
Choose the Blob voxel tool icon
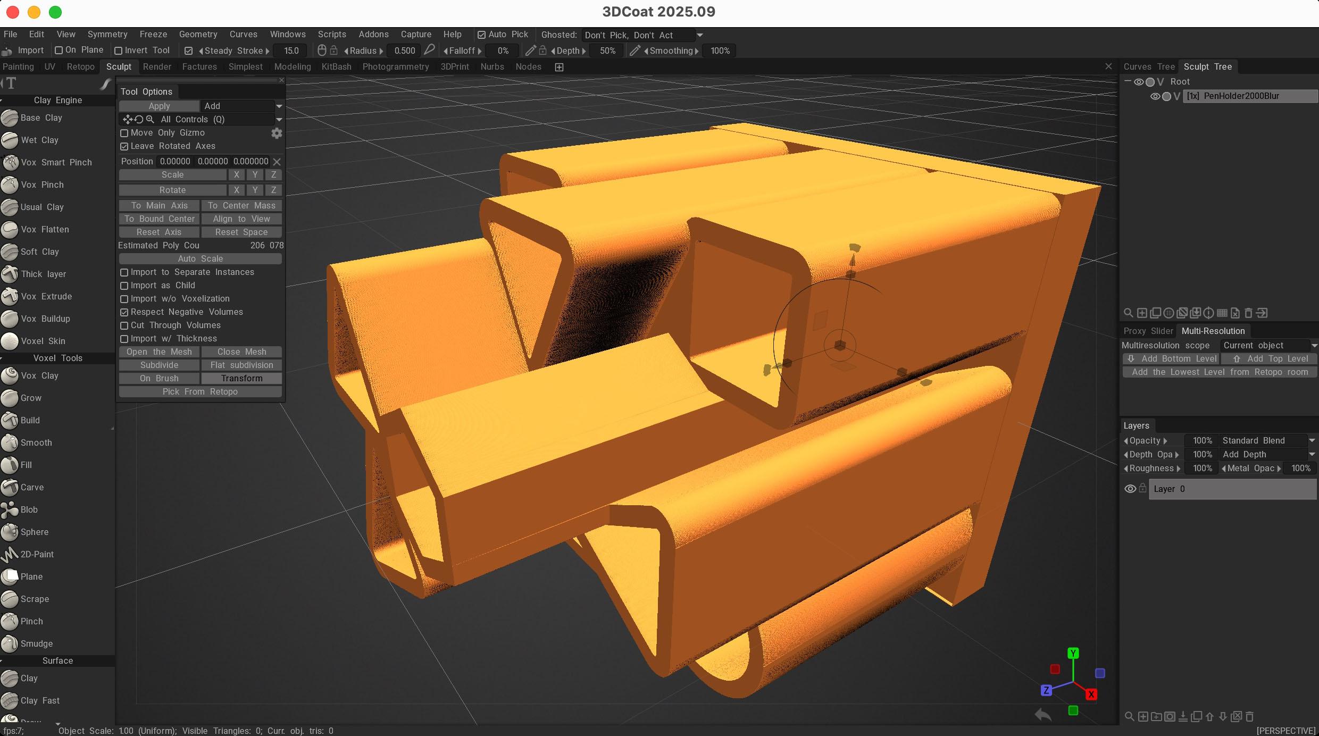[10, 509]
